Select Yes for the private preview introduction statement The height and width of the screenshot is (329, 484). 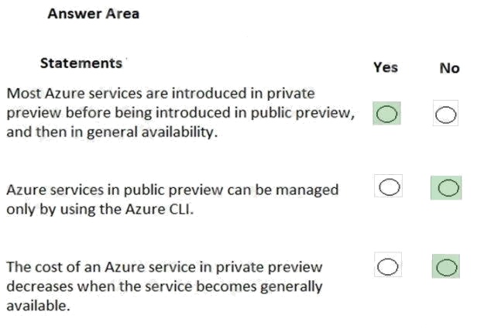(x=386, y=114)
